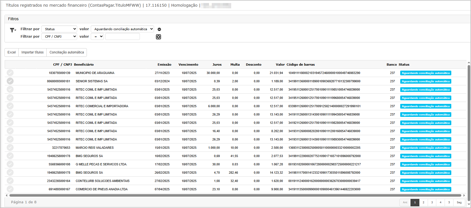Sort by the Banco column header
Image resolution: width=471 pixels, height=208 pixels.
[x=392, y=65]
